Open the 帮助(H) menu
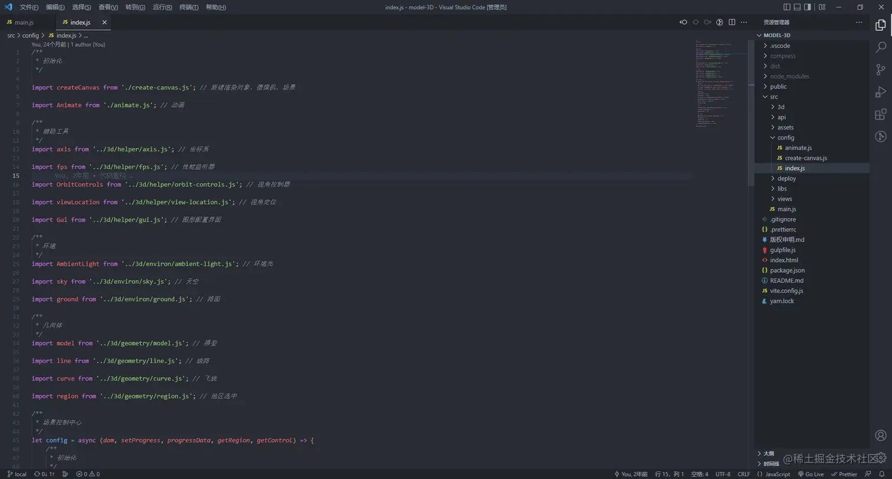This screenshot has width=892, height=479. [216, 7]
